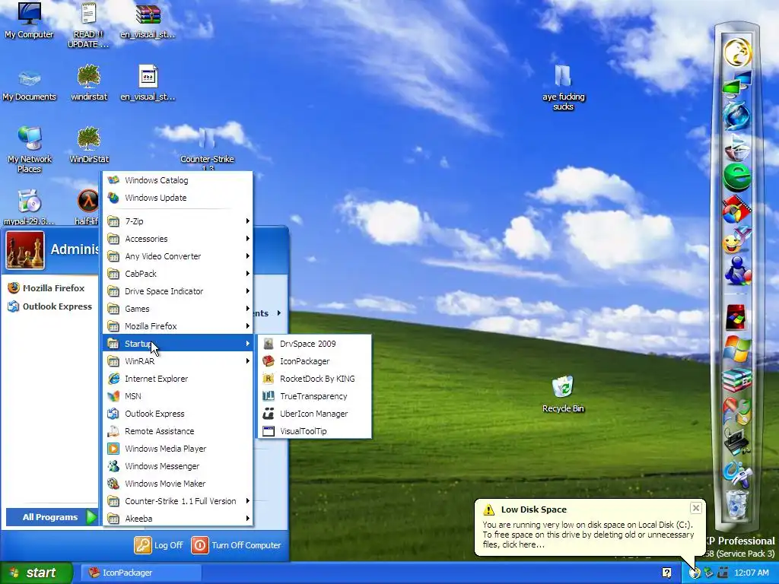This screenshot has width=779, height=584.
Task: Expand the Games program folder
Action: [178, 309]
